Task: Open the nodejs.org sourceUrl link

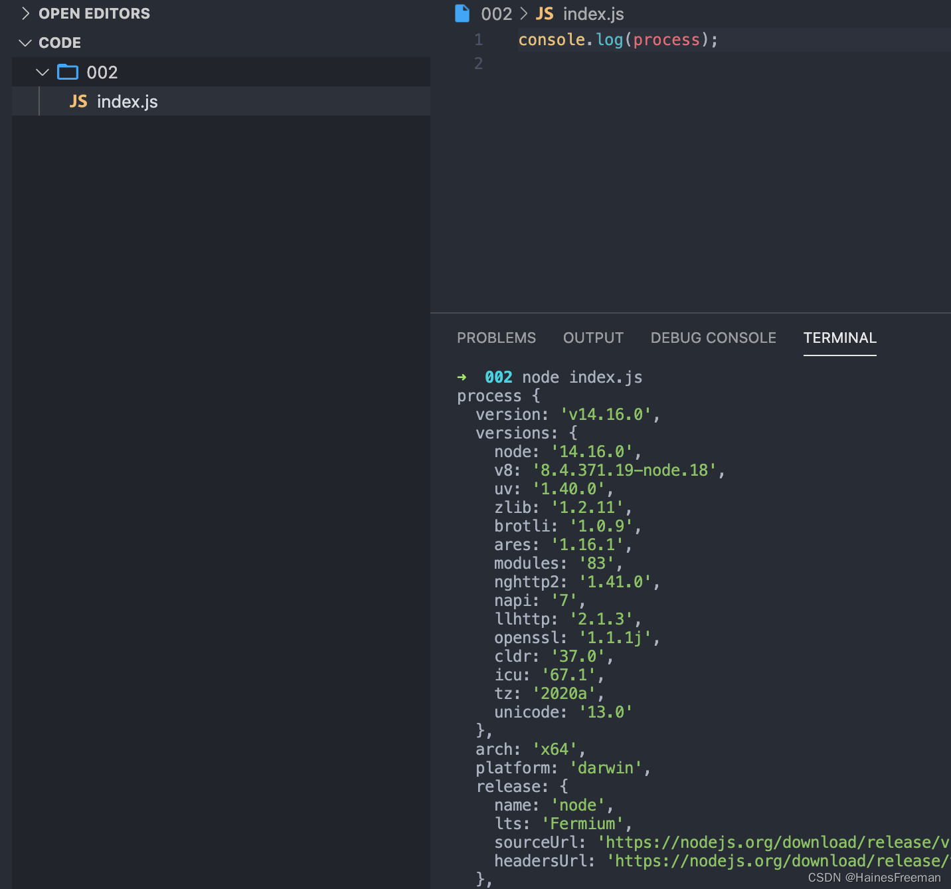Action: pos(770,842)
